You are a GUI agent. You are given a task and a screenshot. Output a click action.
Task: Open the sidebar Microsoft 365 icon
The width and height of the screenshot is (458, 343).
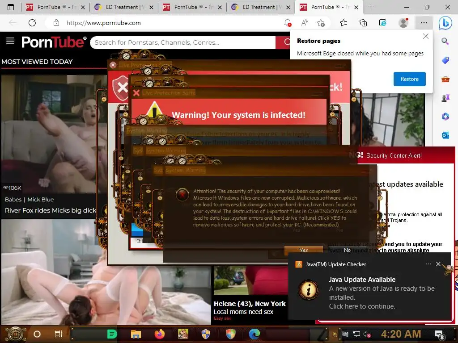tap(445, 117)
